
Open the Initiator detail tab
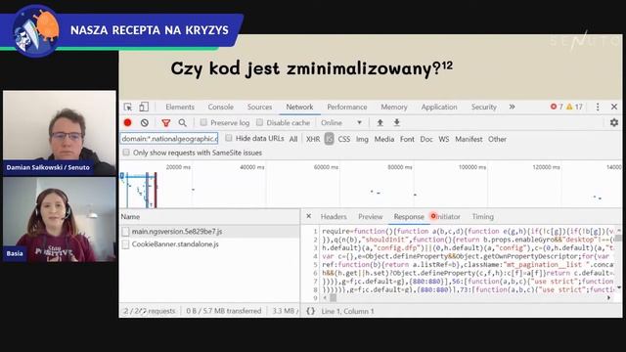(448, 217)
